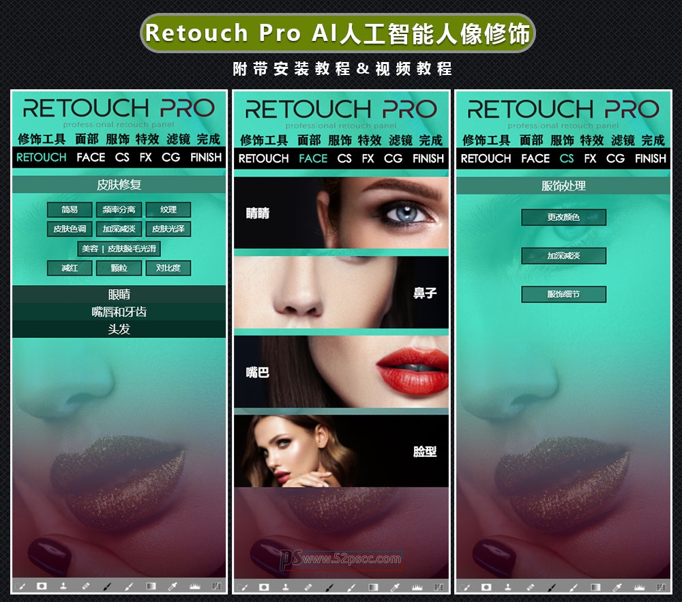Pick black brush tool in middle panel
Screen dimensions: 682x602
(329, 588)
